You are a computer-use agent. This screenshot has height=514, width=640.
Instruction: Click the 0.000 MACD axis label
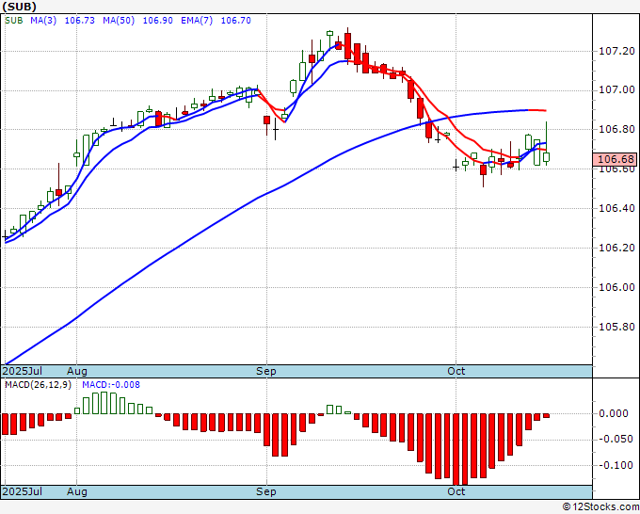pyautogui.click(x=613, y=413)
